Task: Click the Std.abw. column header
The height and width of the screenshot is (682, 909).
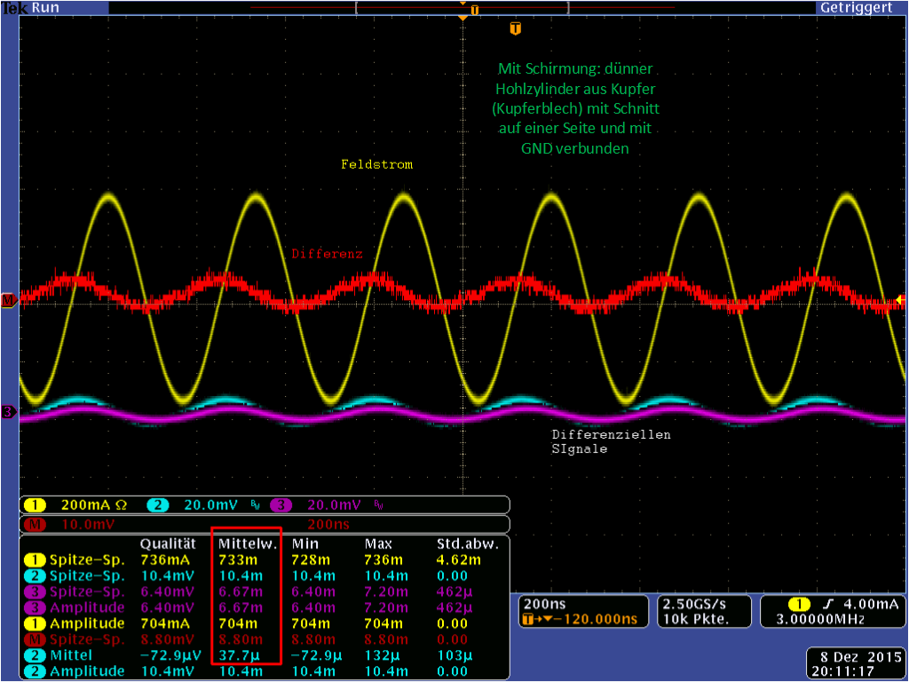Action: (x=467, y=544)
